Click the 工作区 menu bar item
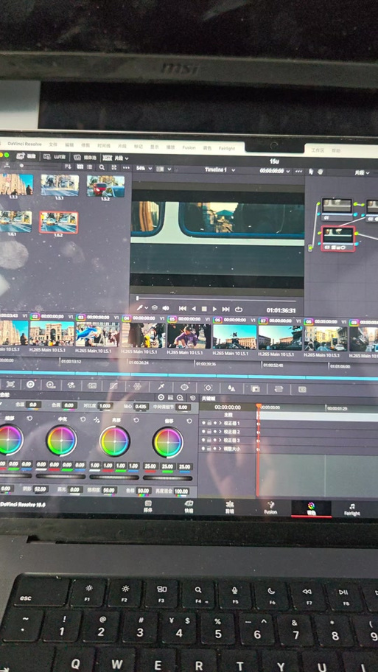 point(318,150)
